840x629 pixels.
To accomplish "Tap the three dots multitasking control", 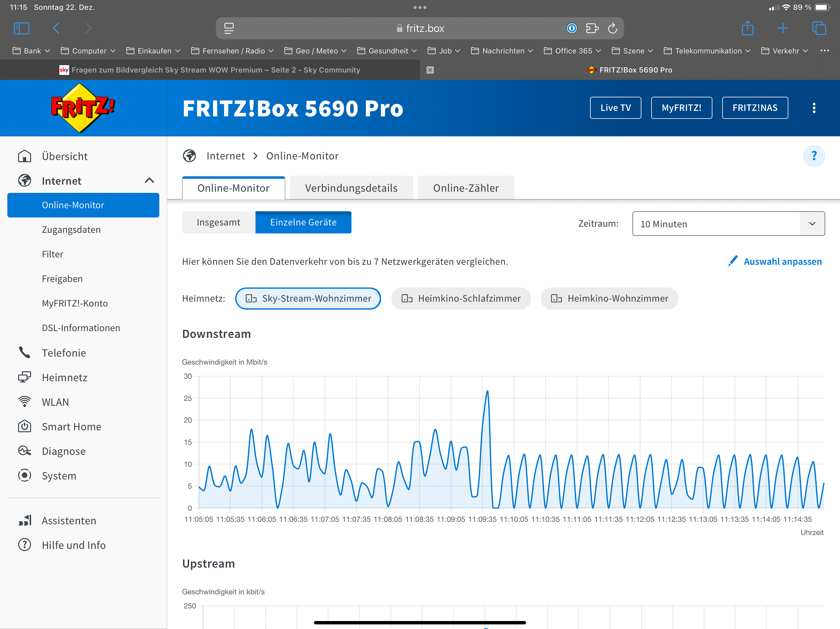I will pyautogui.click(x=420, y=7).
